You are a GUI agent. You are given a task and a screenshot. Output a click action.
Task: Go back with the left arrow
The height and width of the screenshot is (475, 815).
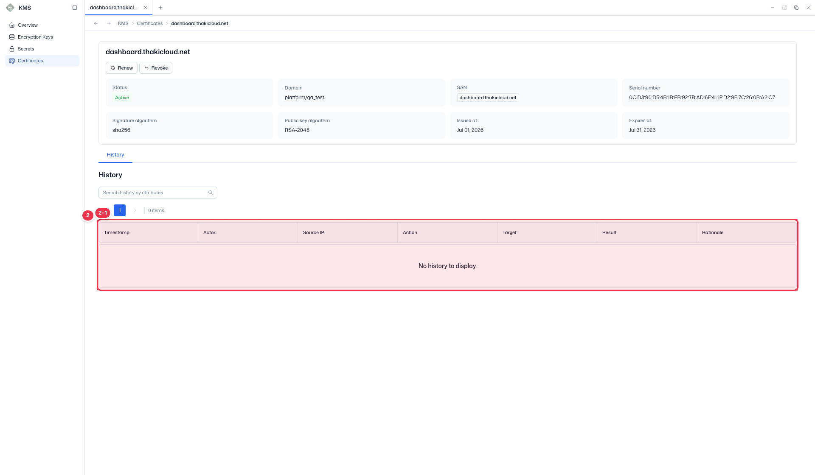click(96, 23)
